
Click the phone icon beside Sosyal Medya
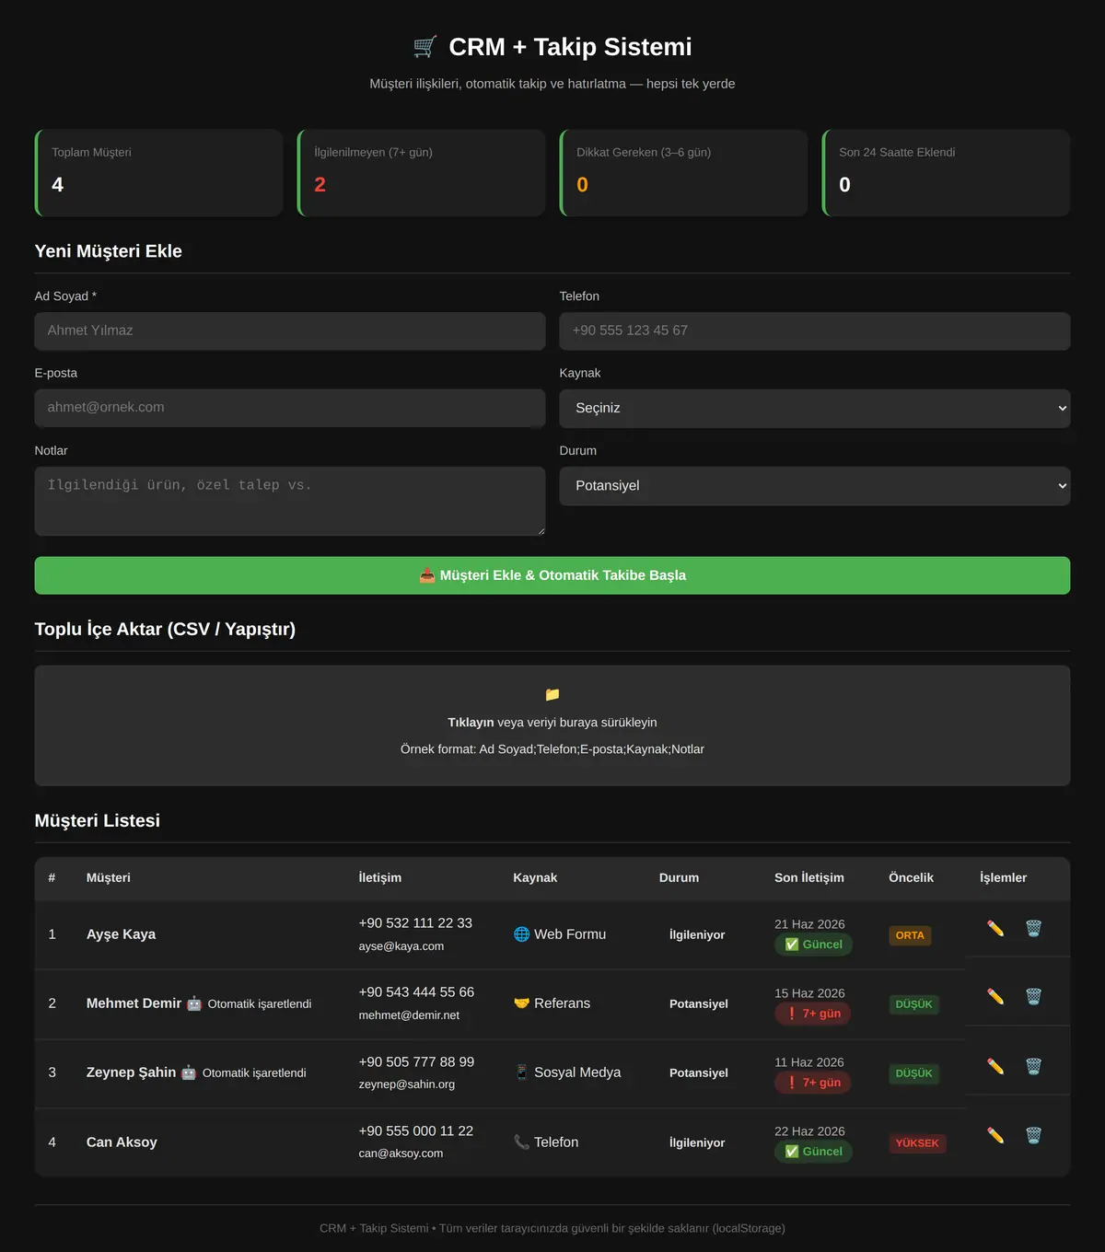tap(521, 1072)
